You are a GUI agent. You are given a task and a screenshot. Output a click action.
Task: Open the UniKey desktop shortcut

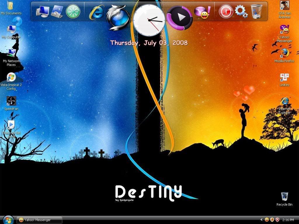coord(284,80)
